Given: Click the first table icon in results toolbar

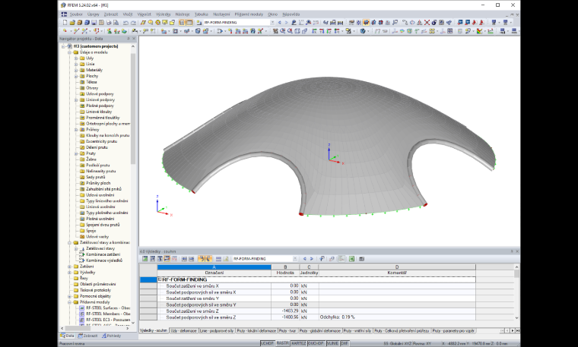Looking at the screenshot, I should pyautogui.click(x=145, y=259).
